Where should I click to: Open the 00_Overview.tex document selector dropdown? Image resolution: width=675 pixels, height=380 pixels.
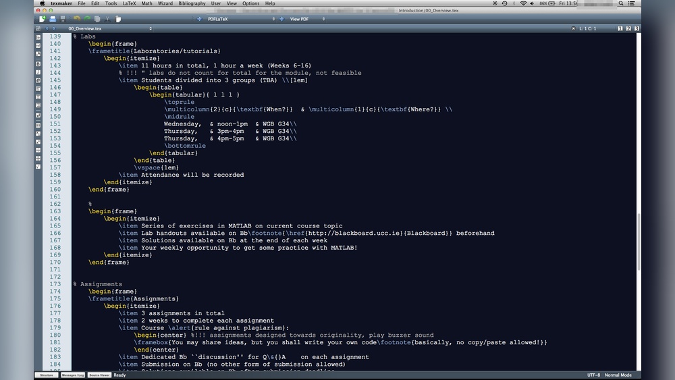150,28
